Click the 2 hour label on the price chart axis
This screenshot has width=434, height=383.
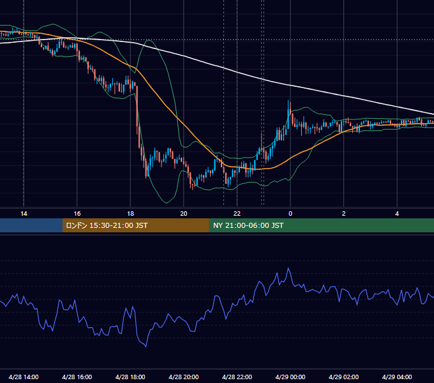[344, 214]
